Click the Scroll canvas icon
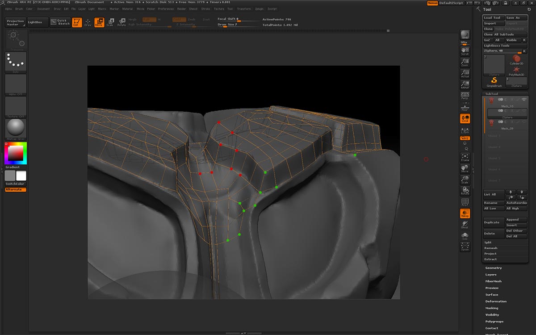The width and height of the screenshot is (536, 335). (x=465, y=51)
